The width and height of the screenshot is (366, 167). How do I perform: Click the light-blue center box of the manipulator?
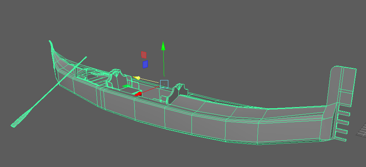pyautogui.click(x=164, y=84)
